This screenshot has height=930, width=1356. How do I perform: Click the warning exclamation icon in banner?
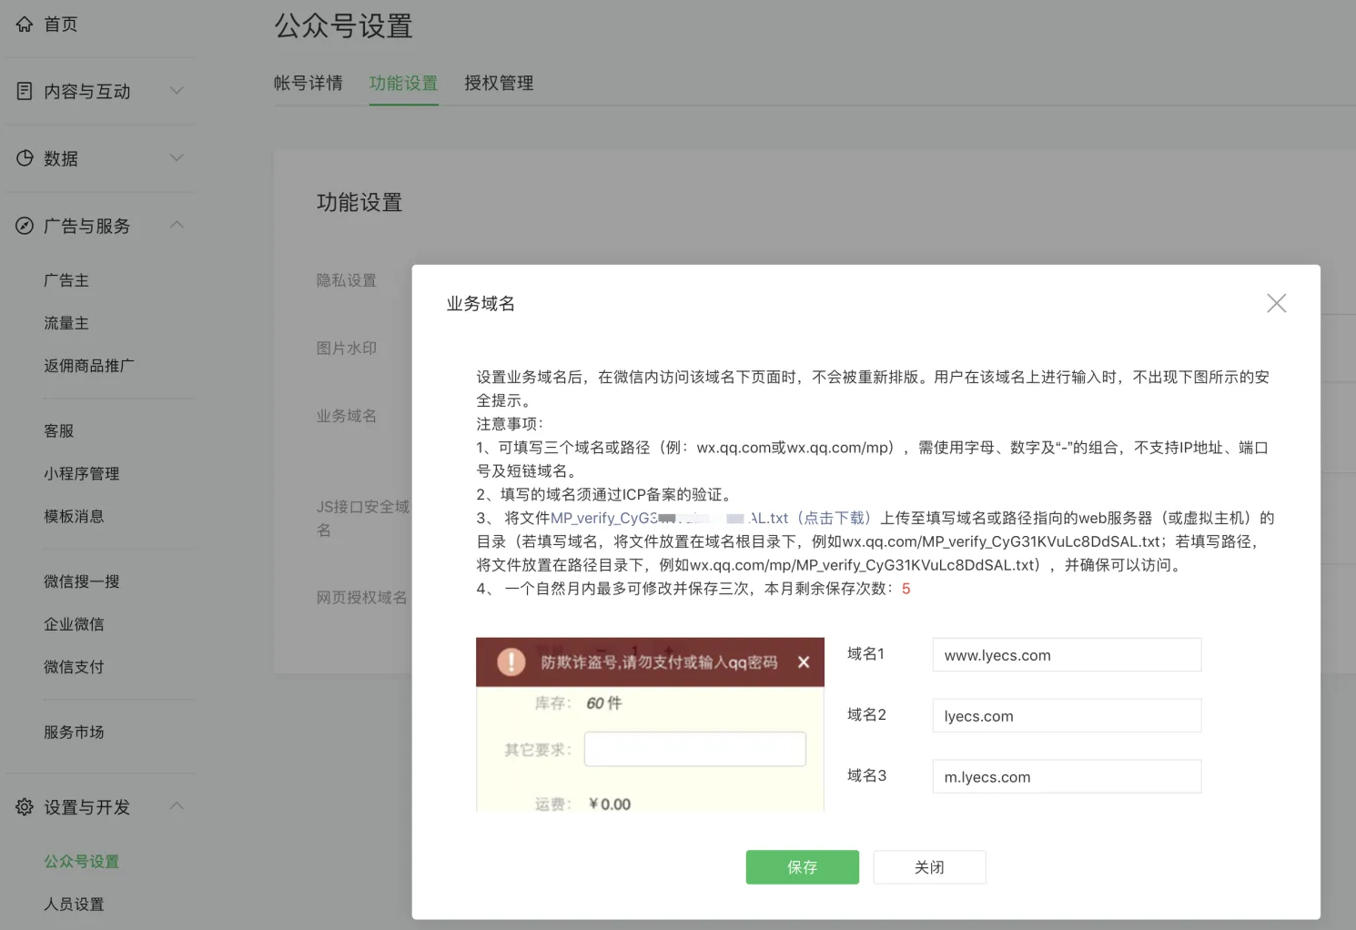(511, 662)
